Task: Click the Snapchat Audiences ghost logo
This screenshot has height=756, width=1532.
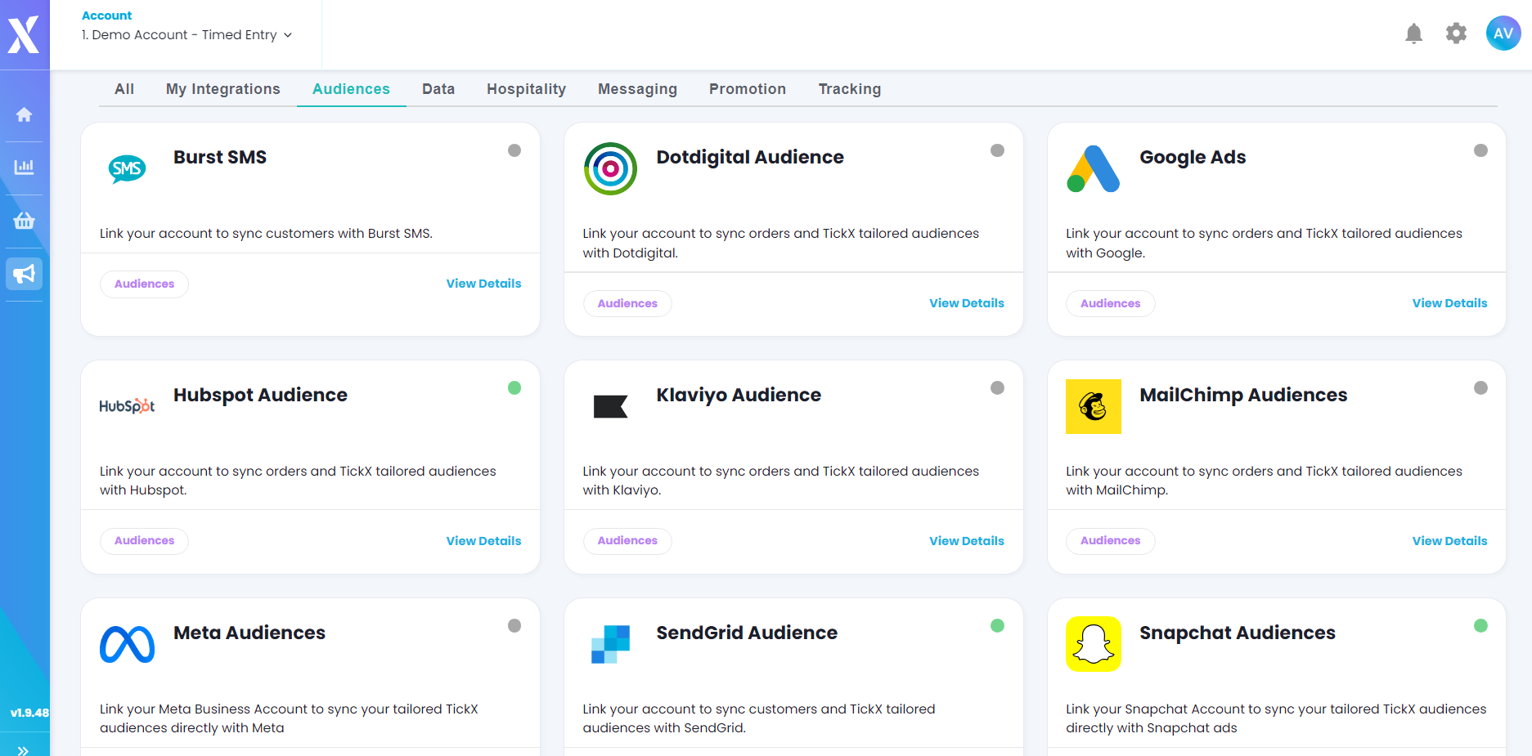Action: (x=1093, y=644)
